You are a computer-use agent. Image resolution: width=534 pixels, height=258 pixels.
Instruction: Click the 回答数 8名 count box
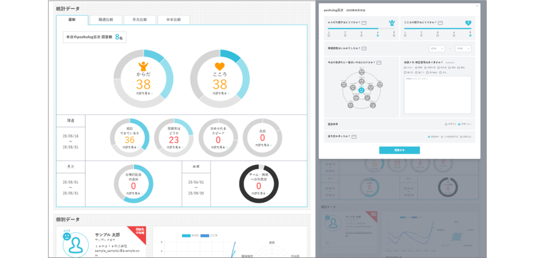point(94,37)
